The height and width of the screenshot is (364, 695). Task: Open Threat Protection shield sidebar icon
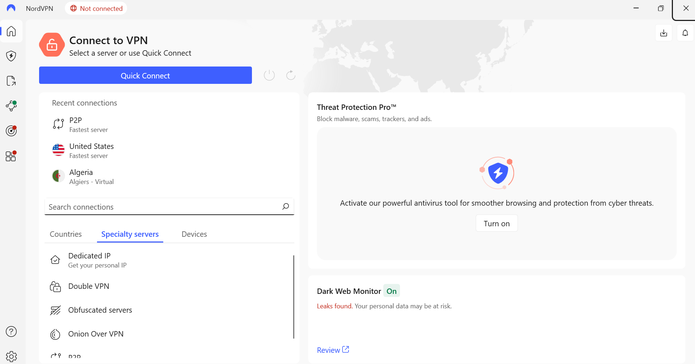tap(11, 56)
